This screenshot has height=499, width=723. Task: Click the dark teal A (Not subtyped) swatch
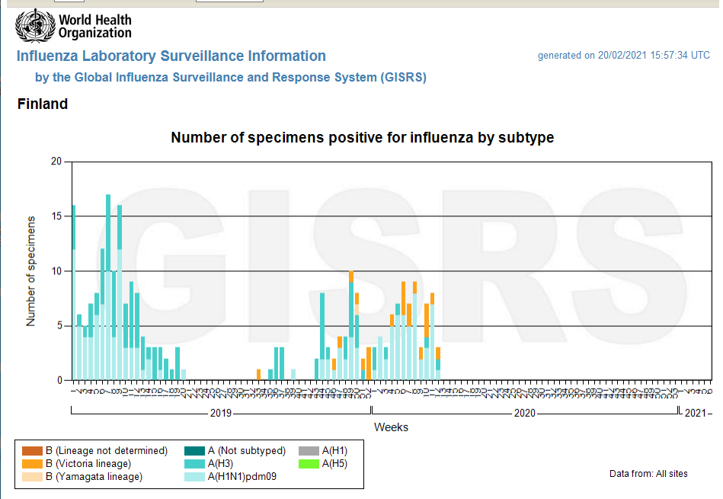pyautogui.click(x=195, y=451)
